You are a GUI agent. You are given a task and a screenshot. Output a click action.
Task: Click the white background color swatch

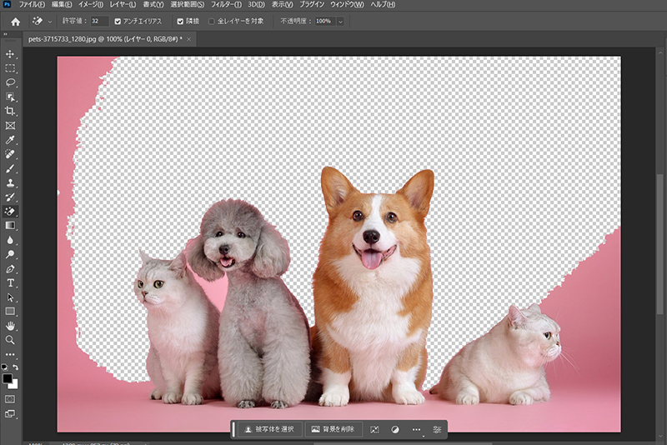14,385
